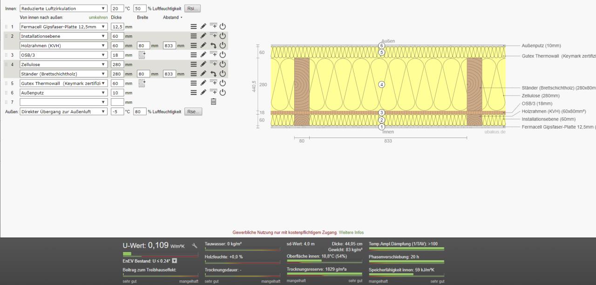Toggle power for Zellulose layer
596x285 pixels.
223,64
